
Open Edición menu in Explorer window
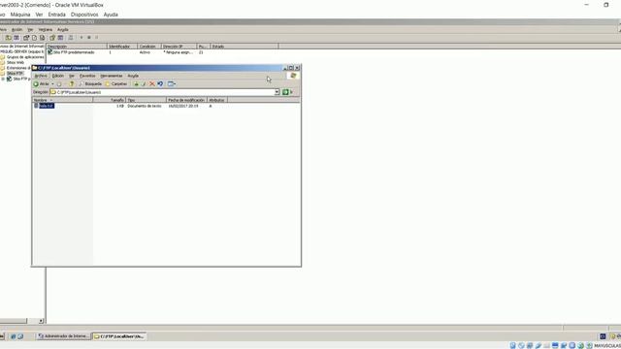(58, 76)
